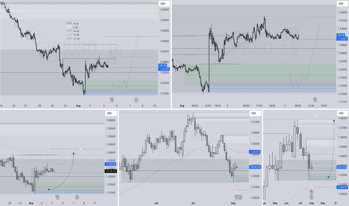The width and height of the screenshot is (349, 206).
Task: Open the USD currency selector on the 1D chart
Action: point(255,113)
